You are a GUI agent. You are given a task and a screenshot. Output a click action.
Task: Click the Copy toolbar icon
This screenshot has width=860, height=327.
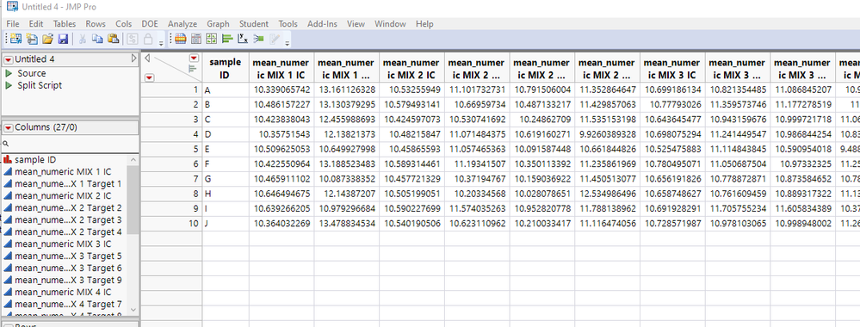[97, 39]
